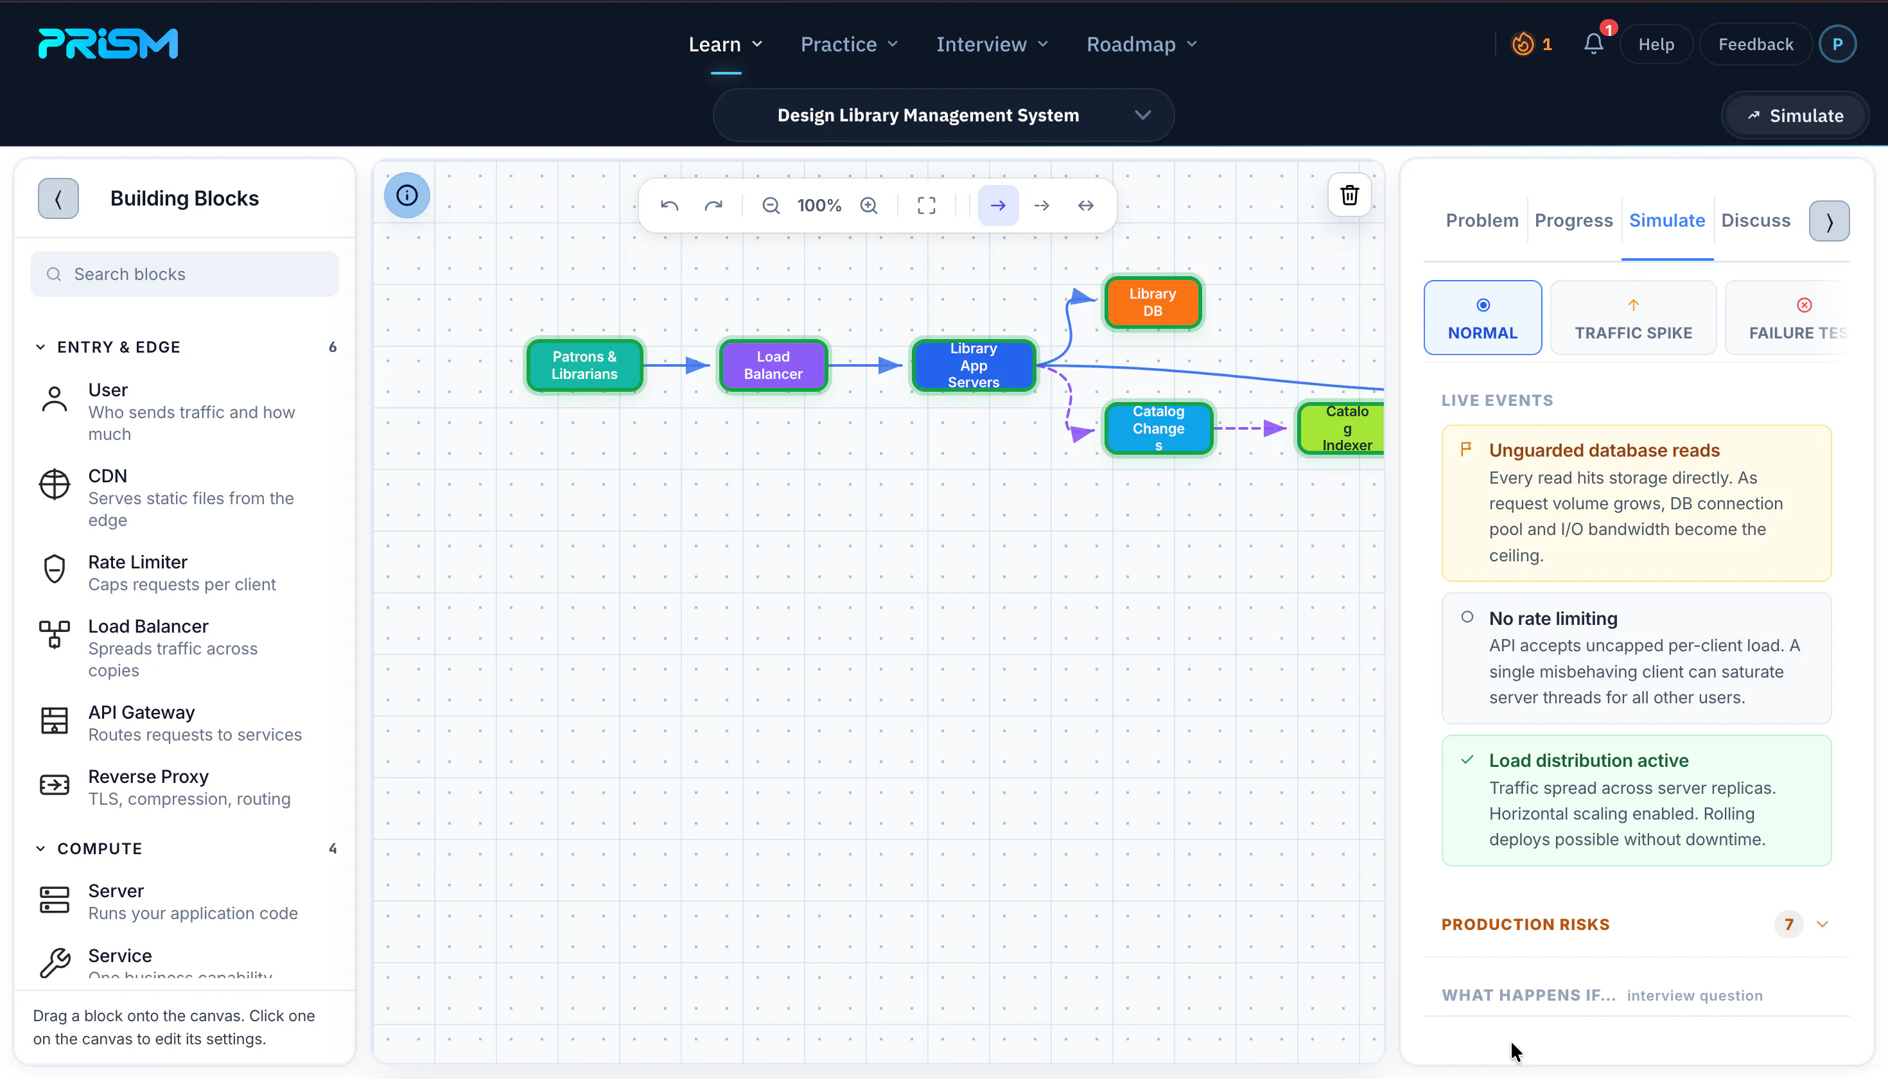Open the streak flame counter
Viewport: 1888px width, 1079px height.
tap(1532, 44)
